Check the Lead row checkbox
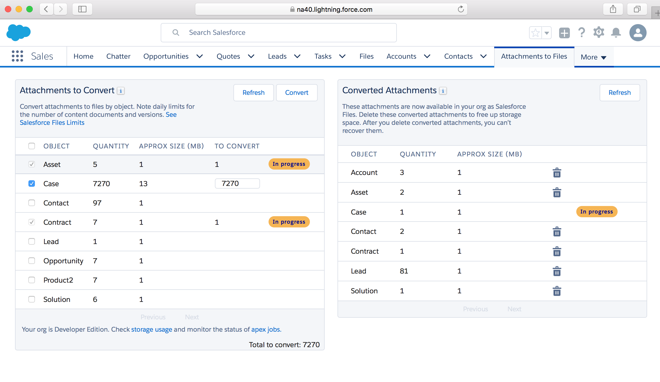Screen dimensions: 660x382 click(32, 241)
